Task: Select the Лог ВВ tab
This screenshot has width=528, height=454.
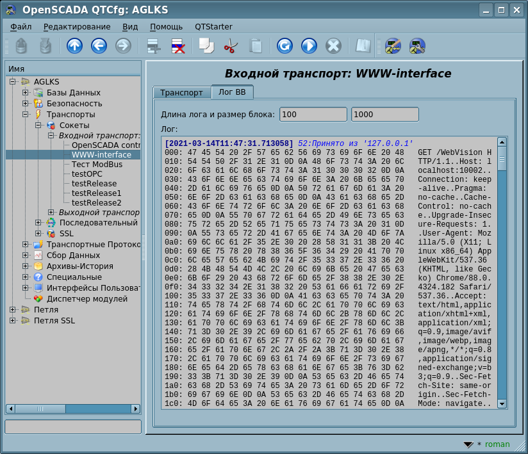Action: tap(232, 92)
